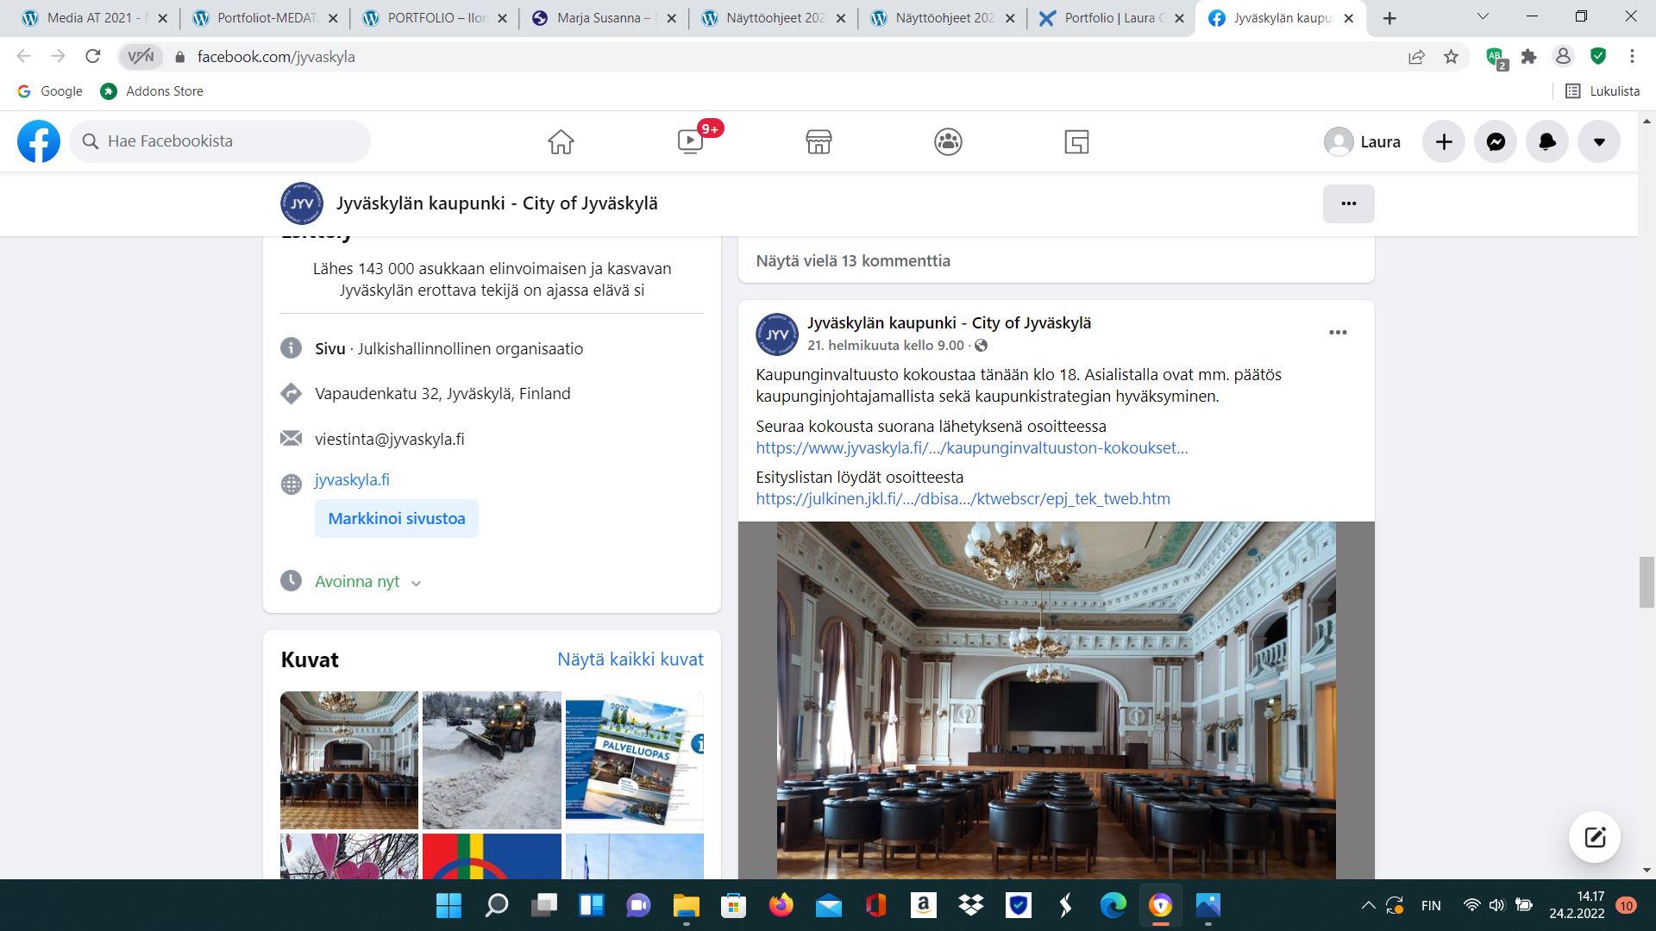Open the kaupunginvaltuuston-kokoukset link
The width and height of the screenshot is (1656, 931).
(972, 448)
